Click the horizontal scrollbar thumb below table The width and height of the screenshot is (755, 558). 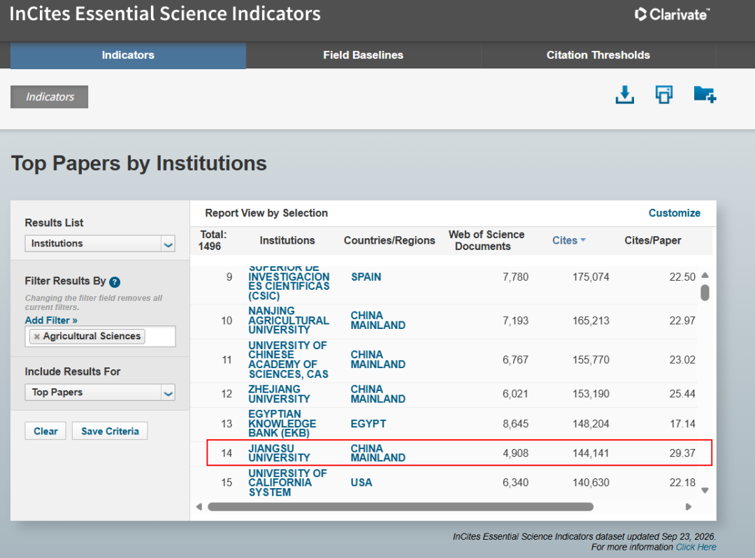pyautogui.click(x=400, y=506)
